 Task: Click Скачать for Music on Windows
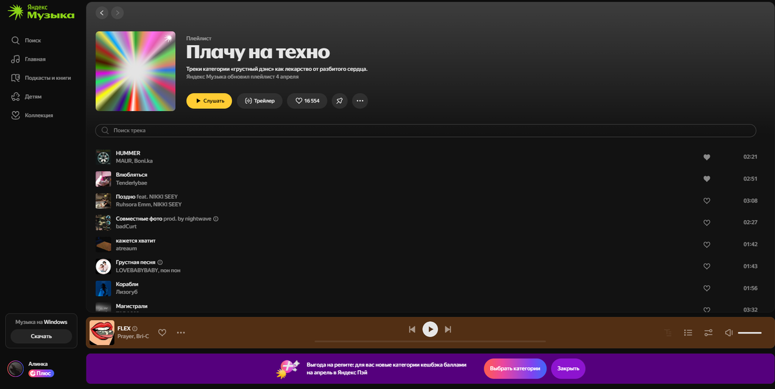41,336
